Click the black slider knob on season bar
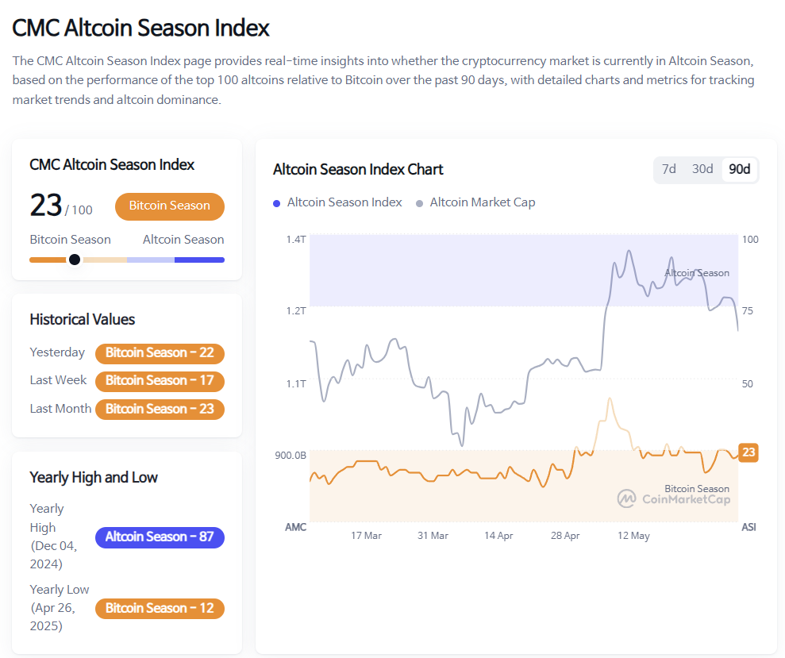The image size is (785, 658). 75,260
